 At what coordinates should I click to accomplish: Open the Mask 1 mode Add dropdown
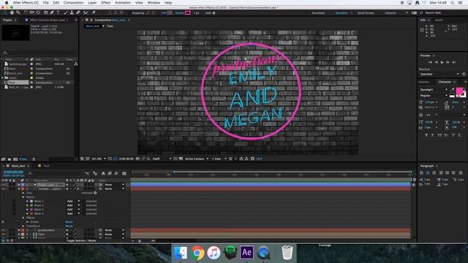tap(73, 202)
